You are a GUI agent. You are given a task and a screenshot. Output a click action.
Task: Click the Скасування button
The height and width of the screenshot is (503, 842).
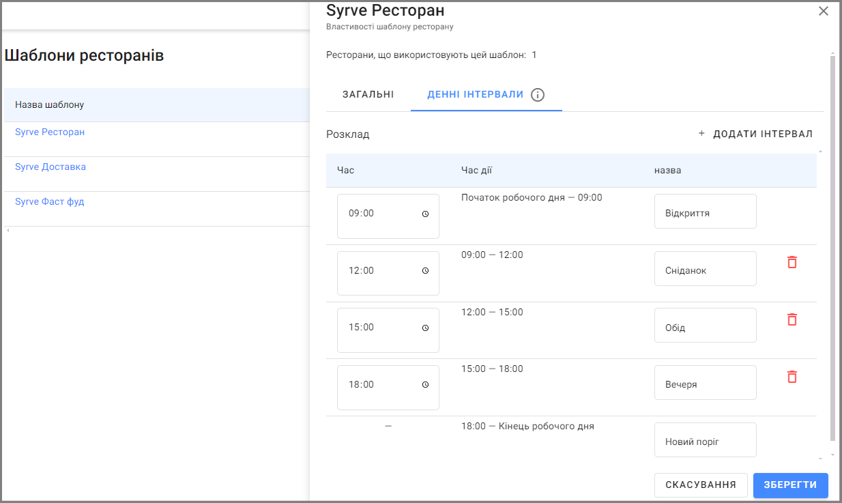pyautogui.click(x=701, y=485)
